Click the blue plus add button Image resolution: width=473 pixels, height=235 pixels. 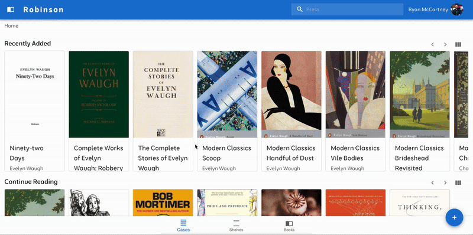454,217
